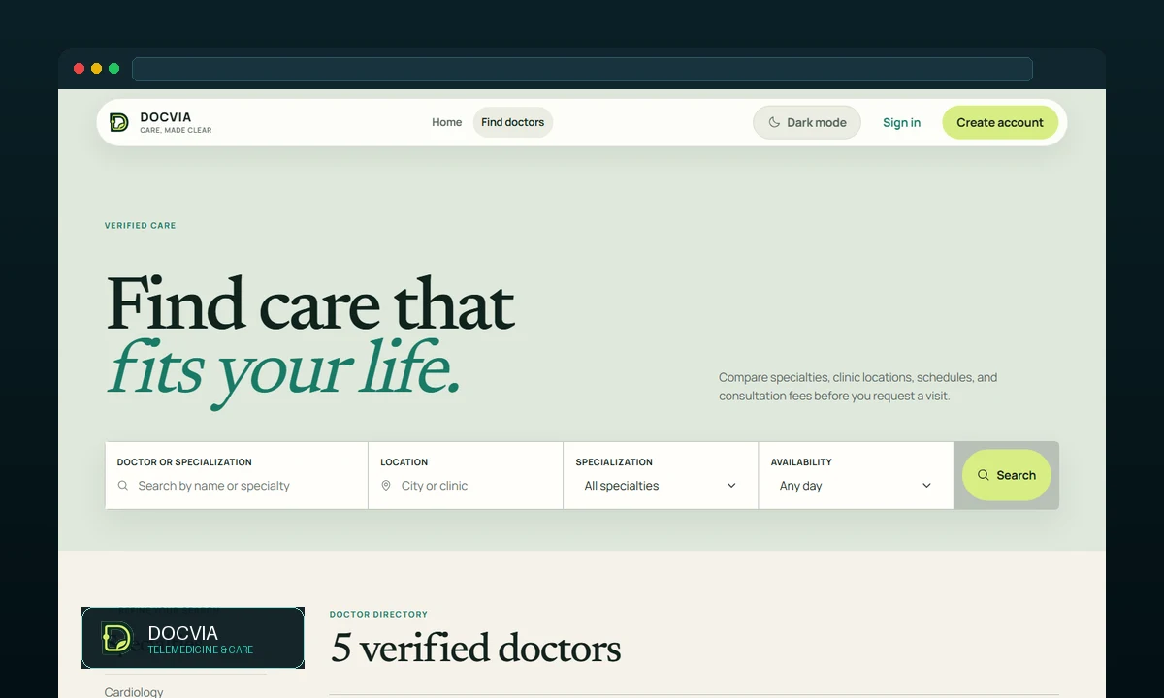The height and width of the screenshot is (698, 1164).
Task: Click the magnifier icon in the doctor field
Action: coord(123,486)
